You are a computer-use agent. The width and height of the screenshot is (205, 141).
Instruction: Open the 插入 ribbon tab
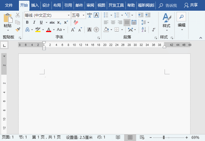point(35,5)
